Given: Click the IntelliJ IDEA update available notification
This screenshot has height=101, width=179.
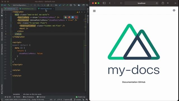Looking at the screenshot, I should click(24, 100).
